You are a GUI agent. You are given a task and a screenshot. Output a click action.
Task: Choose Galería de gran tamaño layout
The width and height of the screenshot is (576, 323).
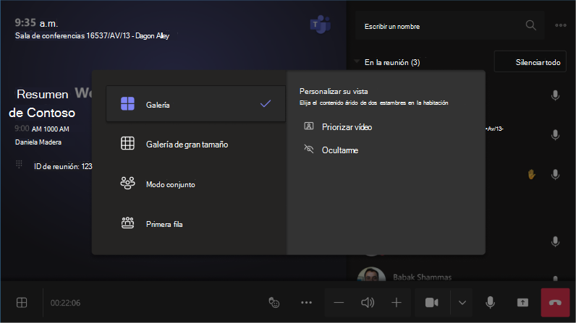pyautogui.click(x=195, y=144)
